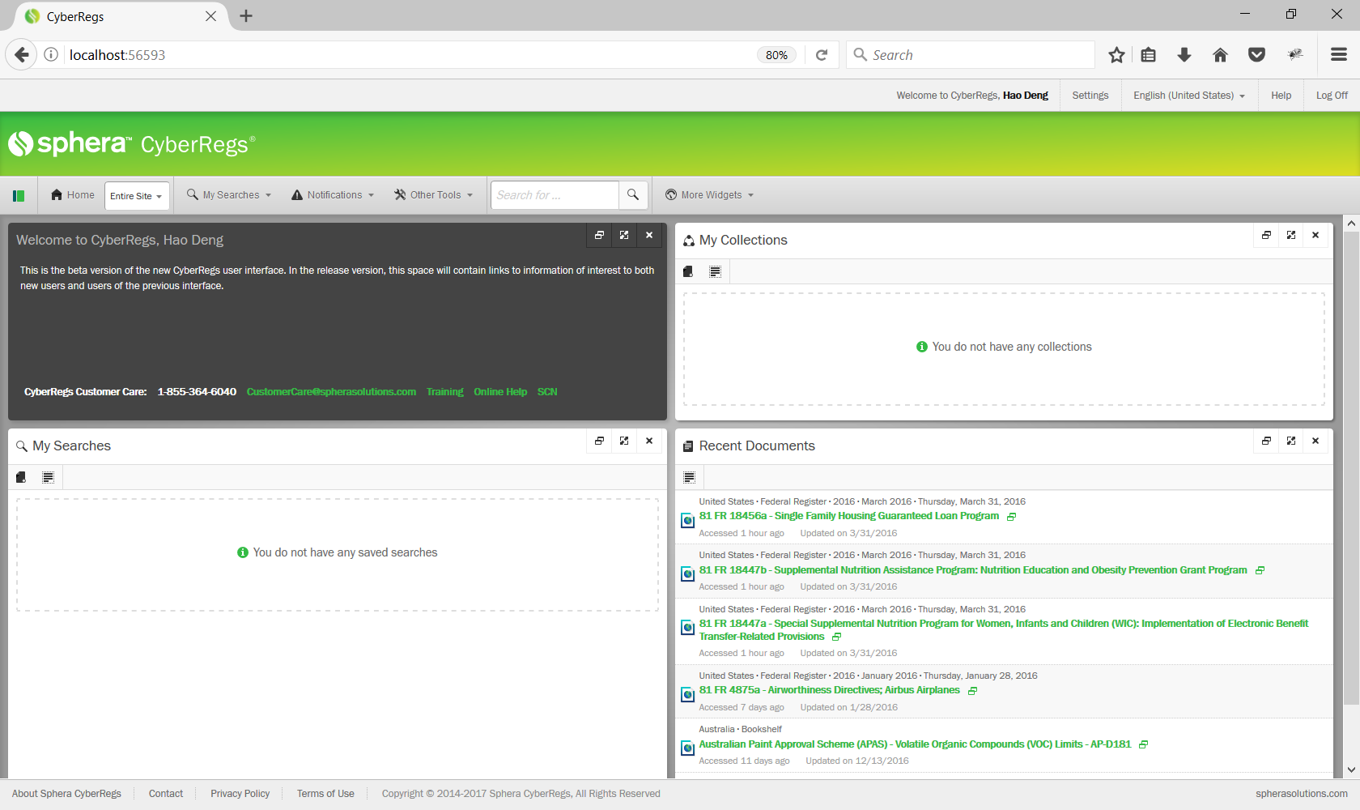Click Help in the top bar
Image resolution: width=1360 pixels, height=810 pixels.
(x=1281, y=96)
